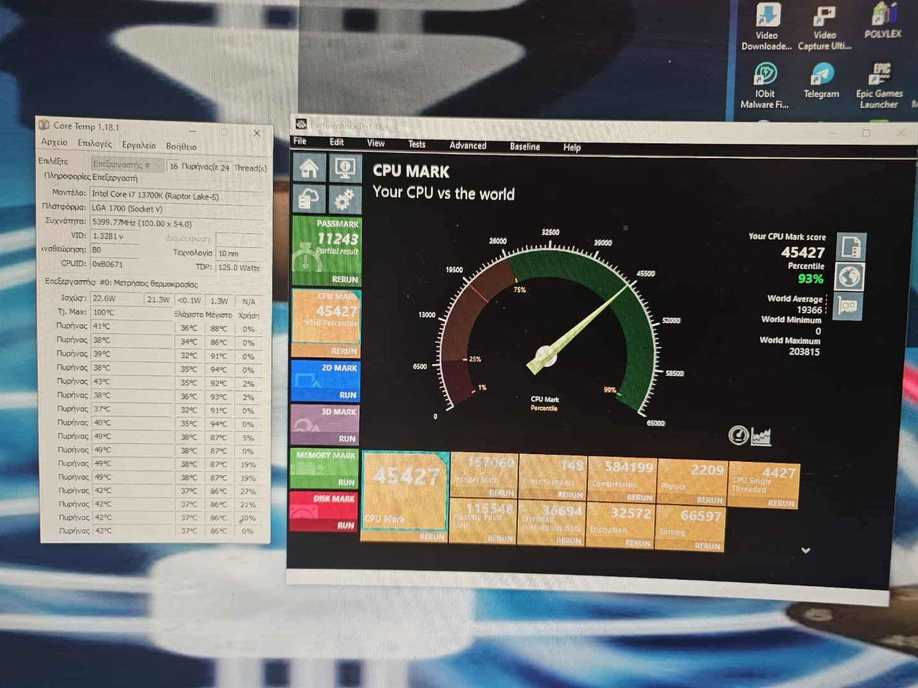
Task: Expand the Επεξεργαστής # processor dropdown
Action: tap(127, 164)
